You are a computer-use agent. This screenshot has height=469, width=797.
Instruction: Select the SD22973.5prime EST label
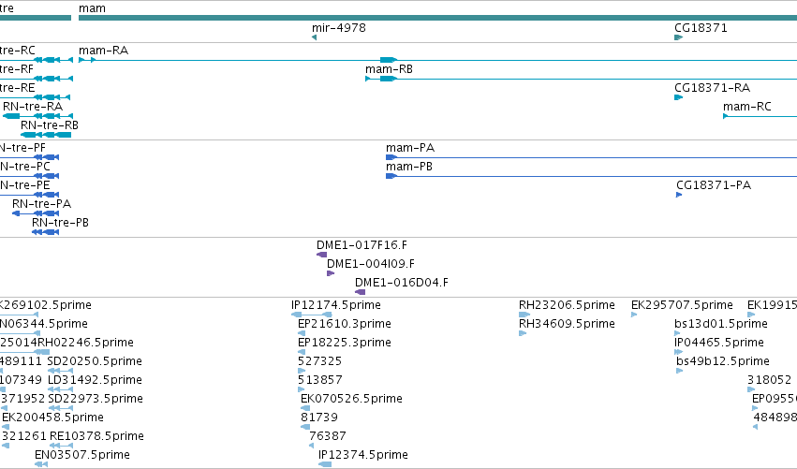point(96,399)
